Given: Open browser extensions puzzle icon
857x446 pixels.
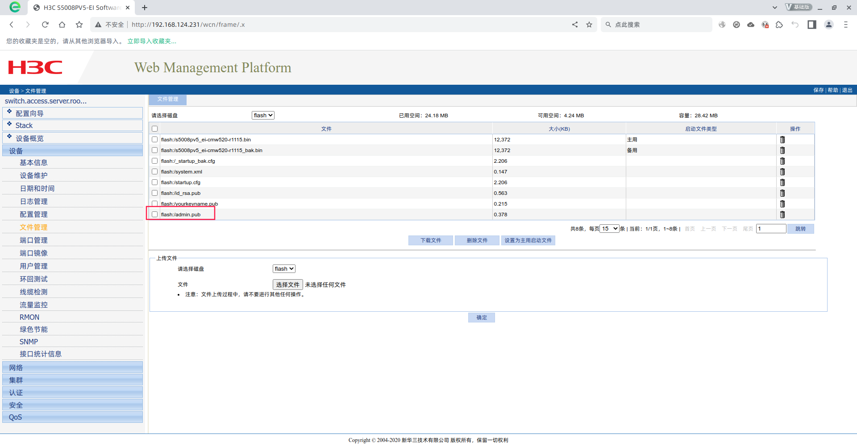Looking at the screenshot, I should coord(779,25).
